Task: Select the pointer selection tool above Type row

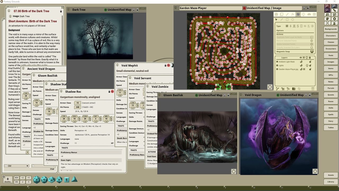Action: [x=276, y=20]
